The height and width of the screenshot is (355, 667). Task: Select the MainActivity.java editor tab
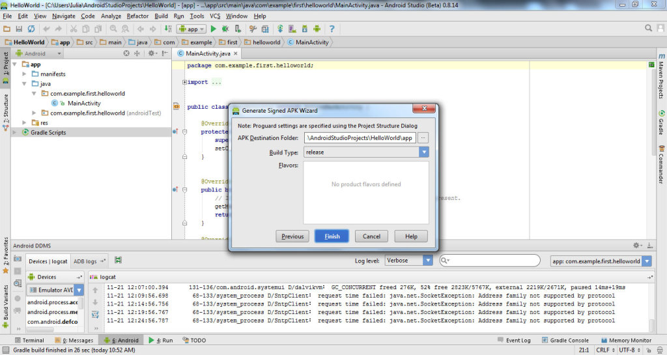coord(208,53)
